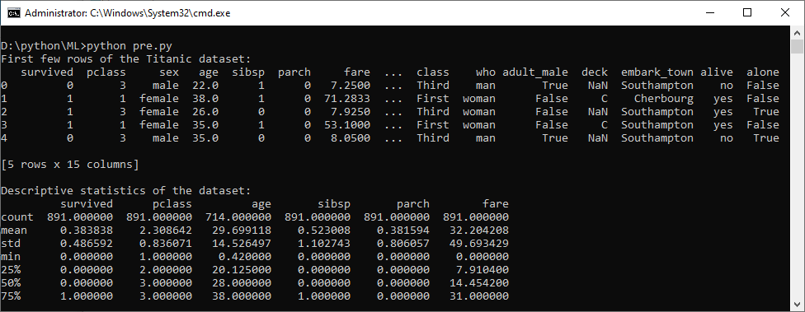Click the parch mean value 0.381594
The width and height of the screenshot is (805, 312).
(x=403, y=230)
